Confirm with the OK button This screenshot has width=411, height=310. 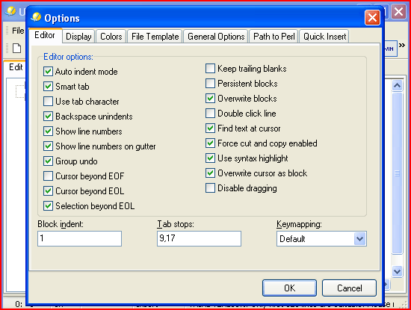(x=289, y=288)
